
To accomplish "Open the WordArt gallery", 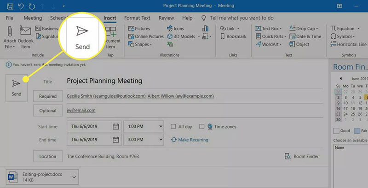I will 269,44.
